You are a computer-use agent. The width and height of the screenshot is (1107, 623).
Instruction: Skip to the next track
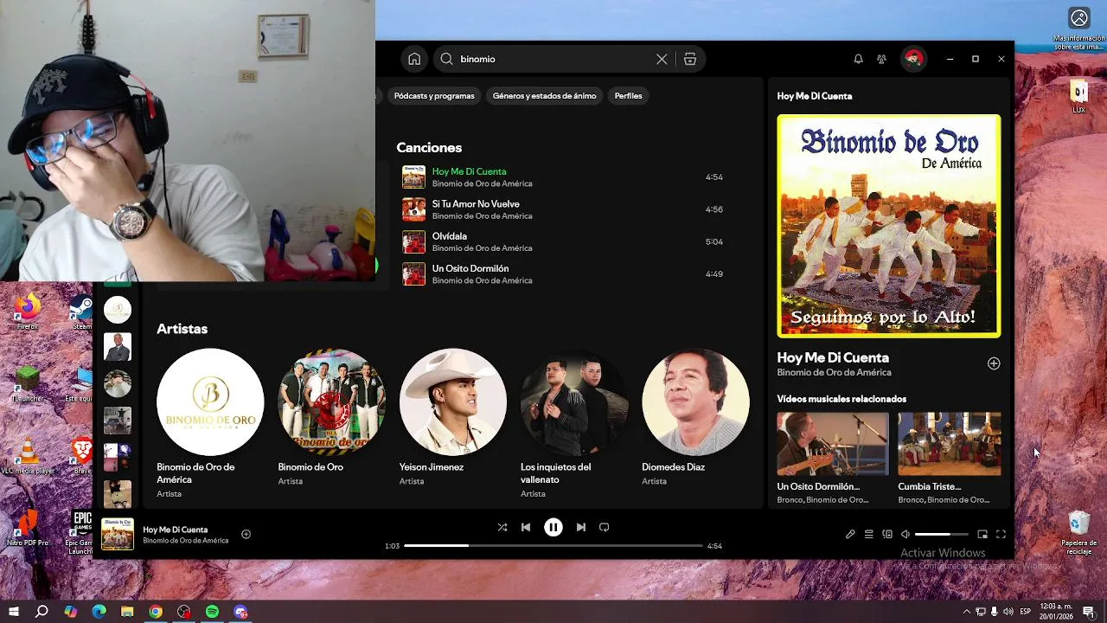[580, 527]
